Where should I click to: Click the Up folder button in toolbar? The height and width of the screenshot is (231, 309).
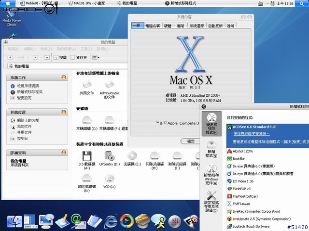[47, 57]
